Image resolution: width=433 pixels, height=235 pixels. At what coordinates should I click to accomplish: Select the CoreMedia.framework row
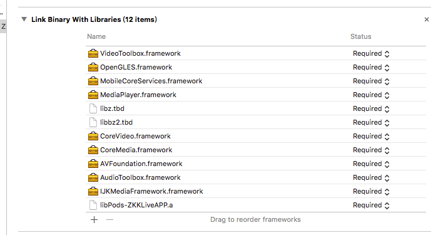click(x=256, y=150)
